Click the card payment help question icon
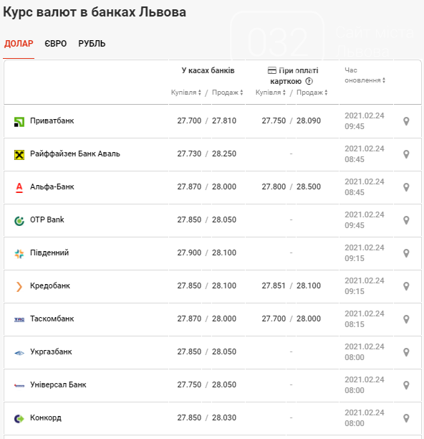The width and height of the screenshot is (424, 439). pos(309,82)
